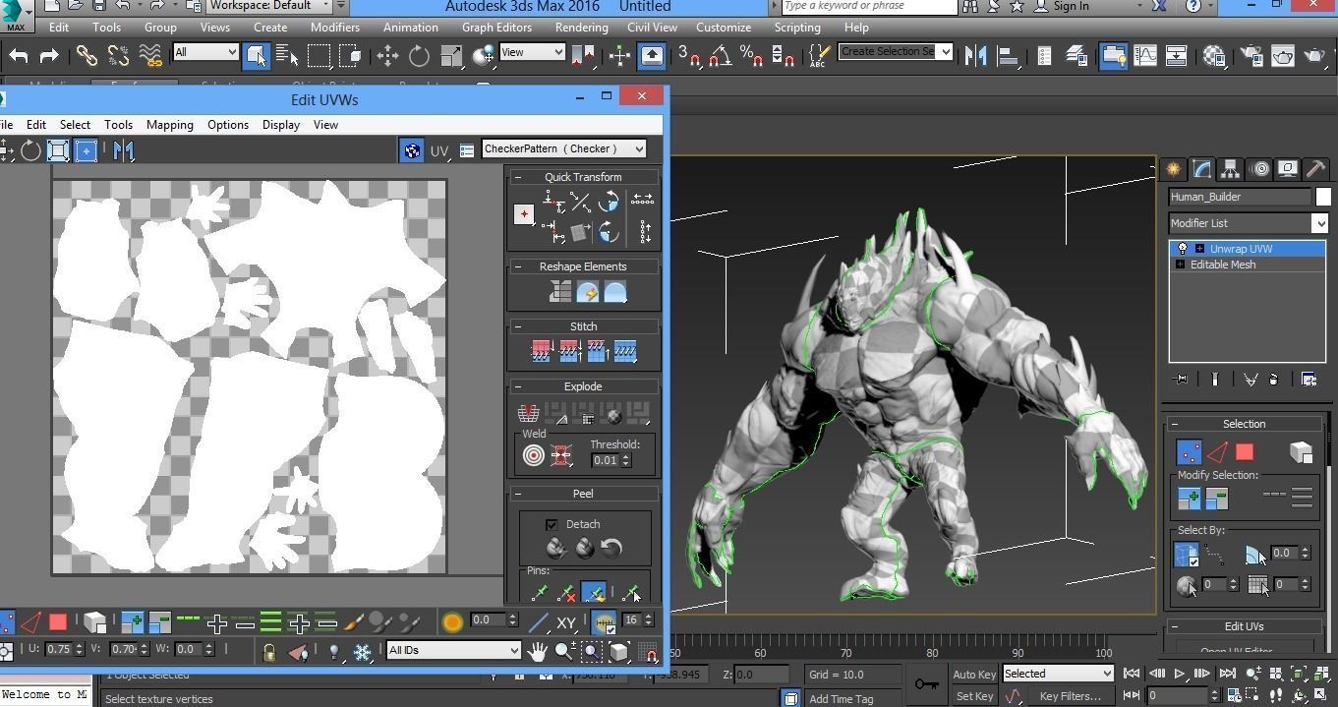Screen dimensions: 1338x707
Task: Open the Graph Editors menu
Action: click(x=496, y=28)
